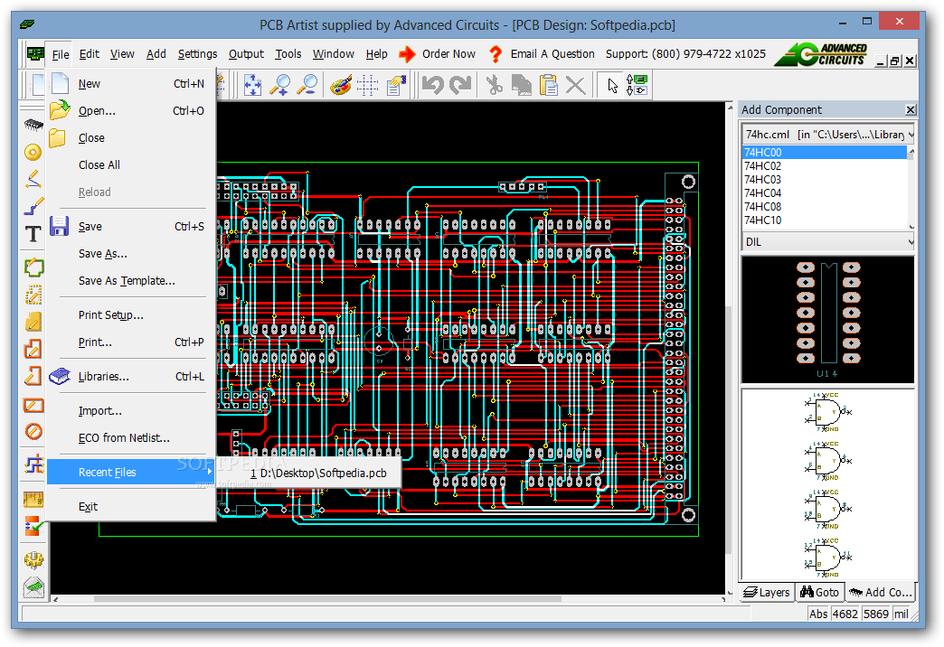
Task: Open the DIL package dropdown
Action: click(827, 242)
